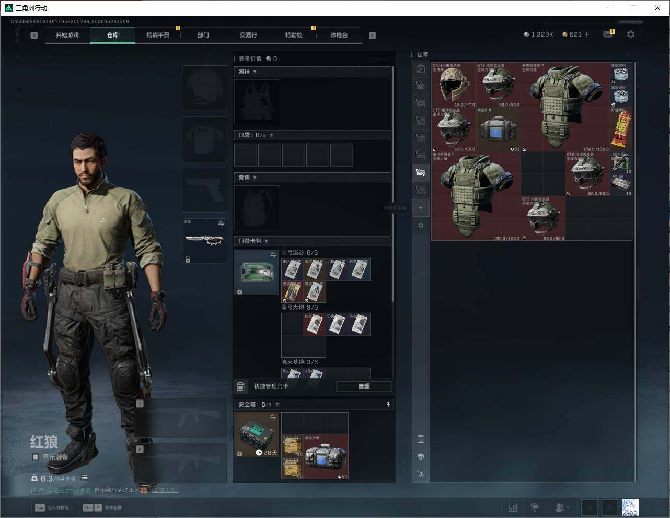Select the Titan armor with 132.0/132.0 durability
This screenshot has height=518, width=670.
565,108
